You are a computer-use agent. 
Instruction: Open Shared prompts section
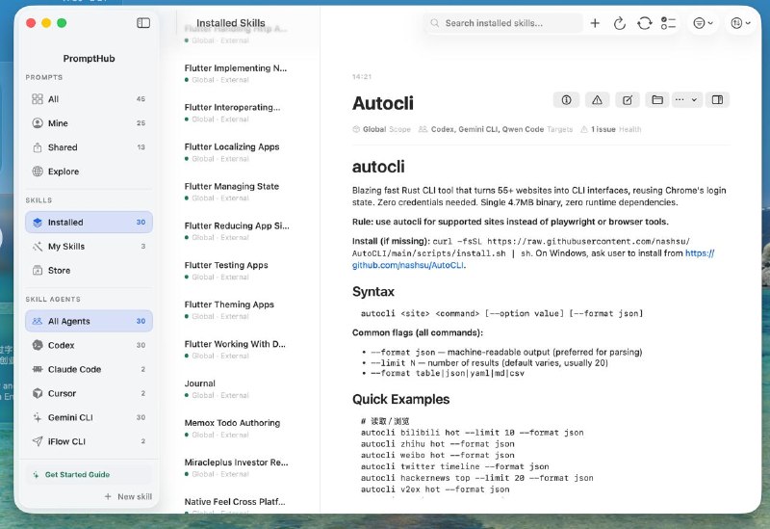click(x=89, y=147)
